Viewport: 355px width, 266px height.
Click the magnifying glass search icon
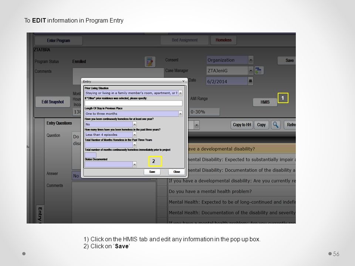[275, 125]
